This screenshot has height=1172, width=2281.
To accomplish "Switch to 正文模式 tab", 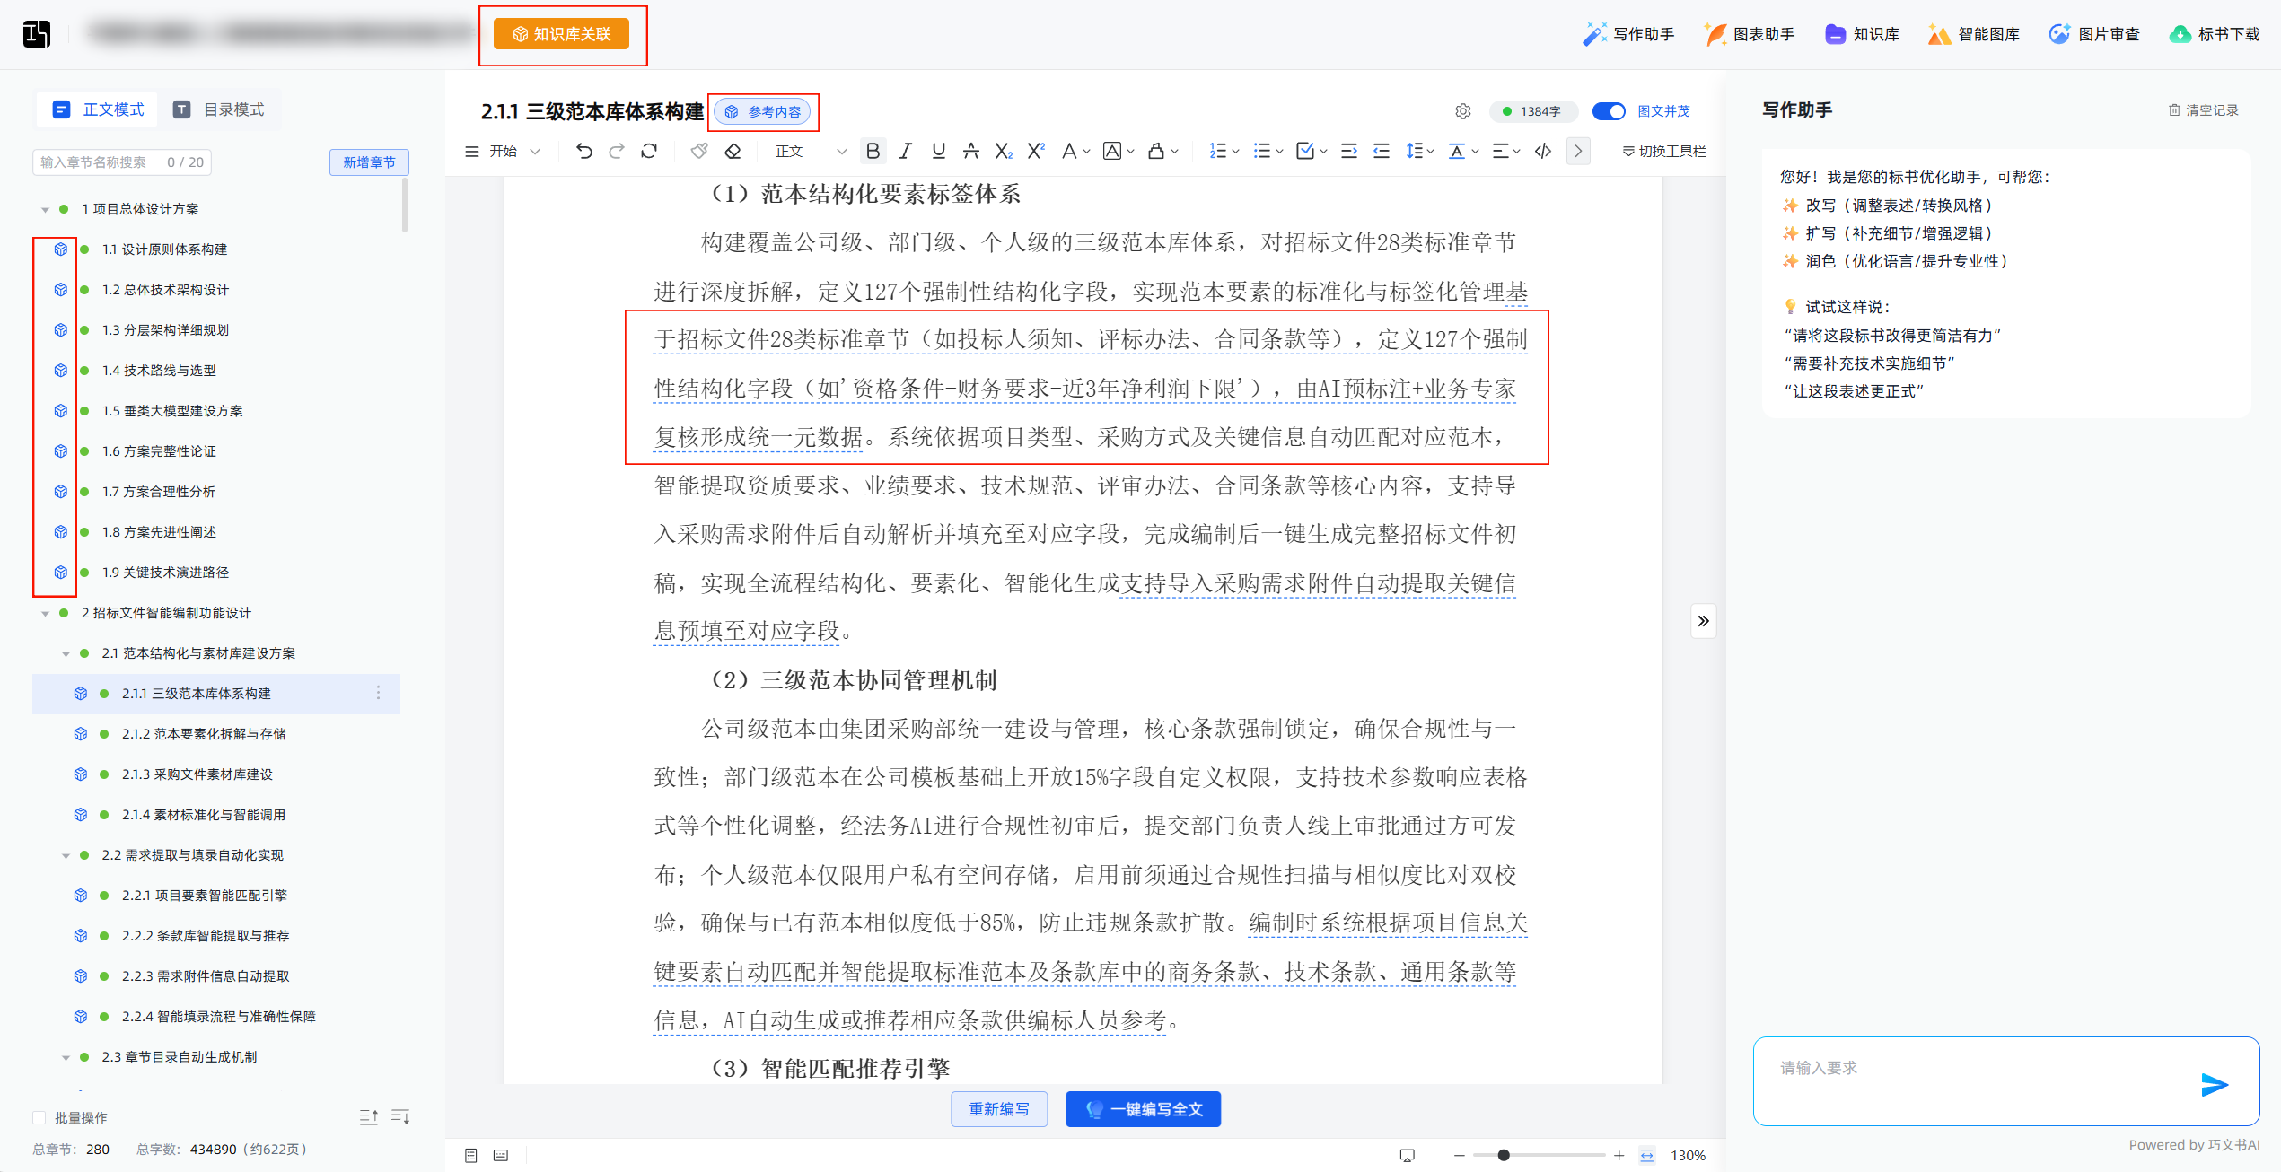I will point(98,109).
